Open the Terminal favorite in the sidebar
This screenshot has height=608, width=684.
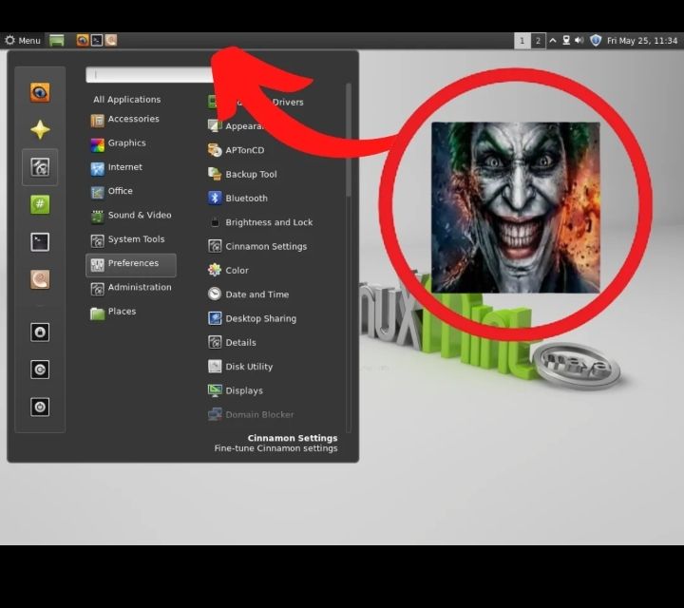(x=40, y=242)
